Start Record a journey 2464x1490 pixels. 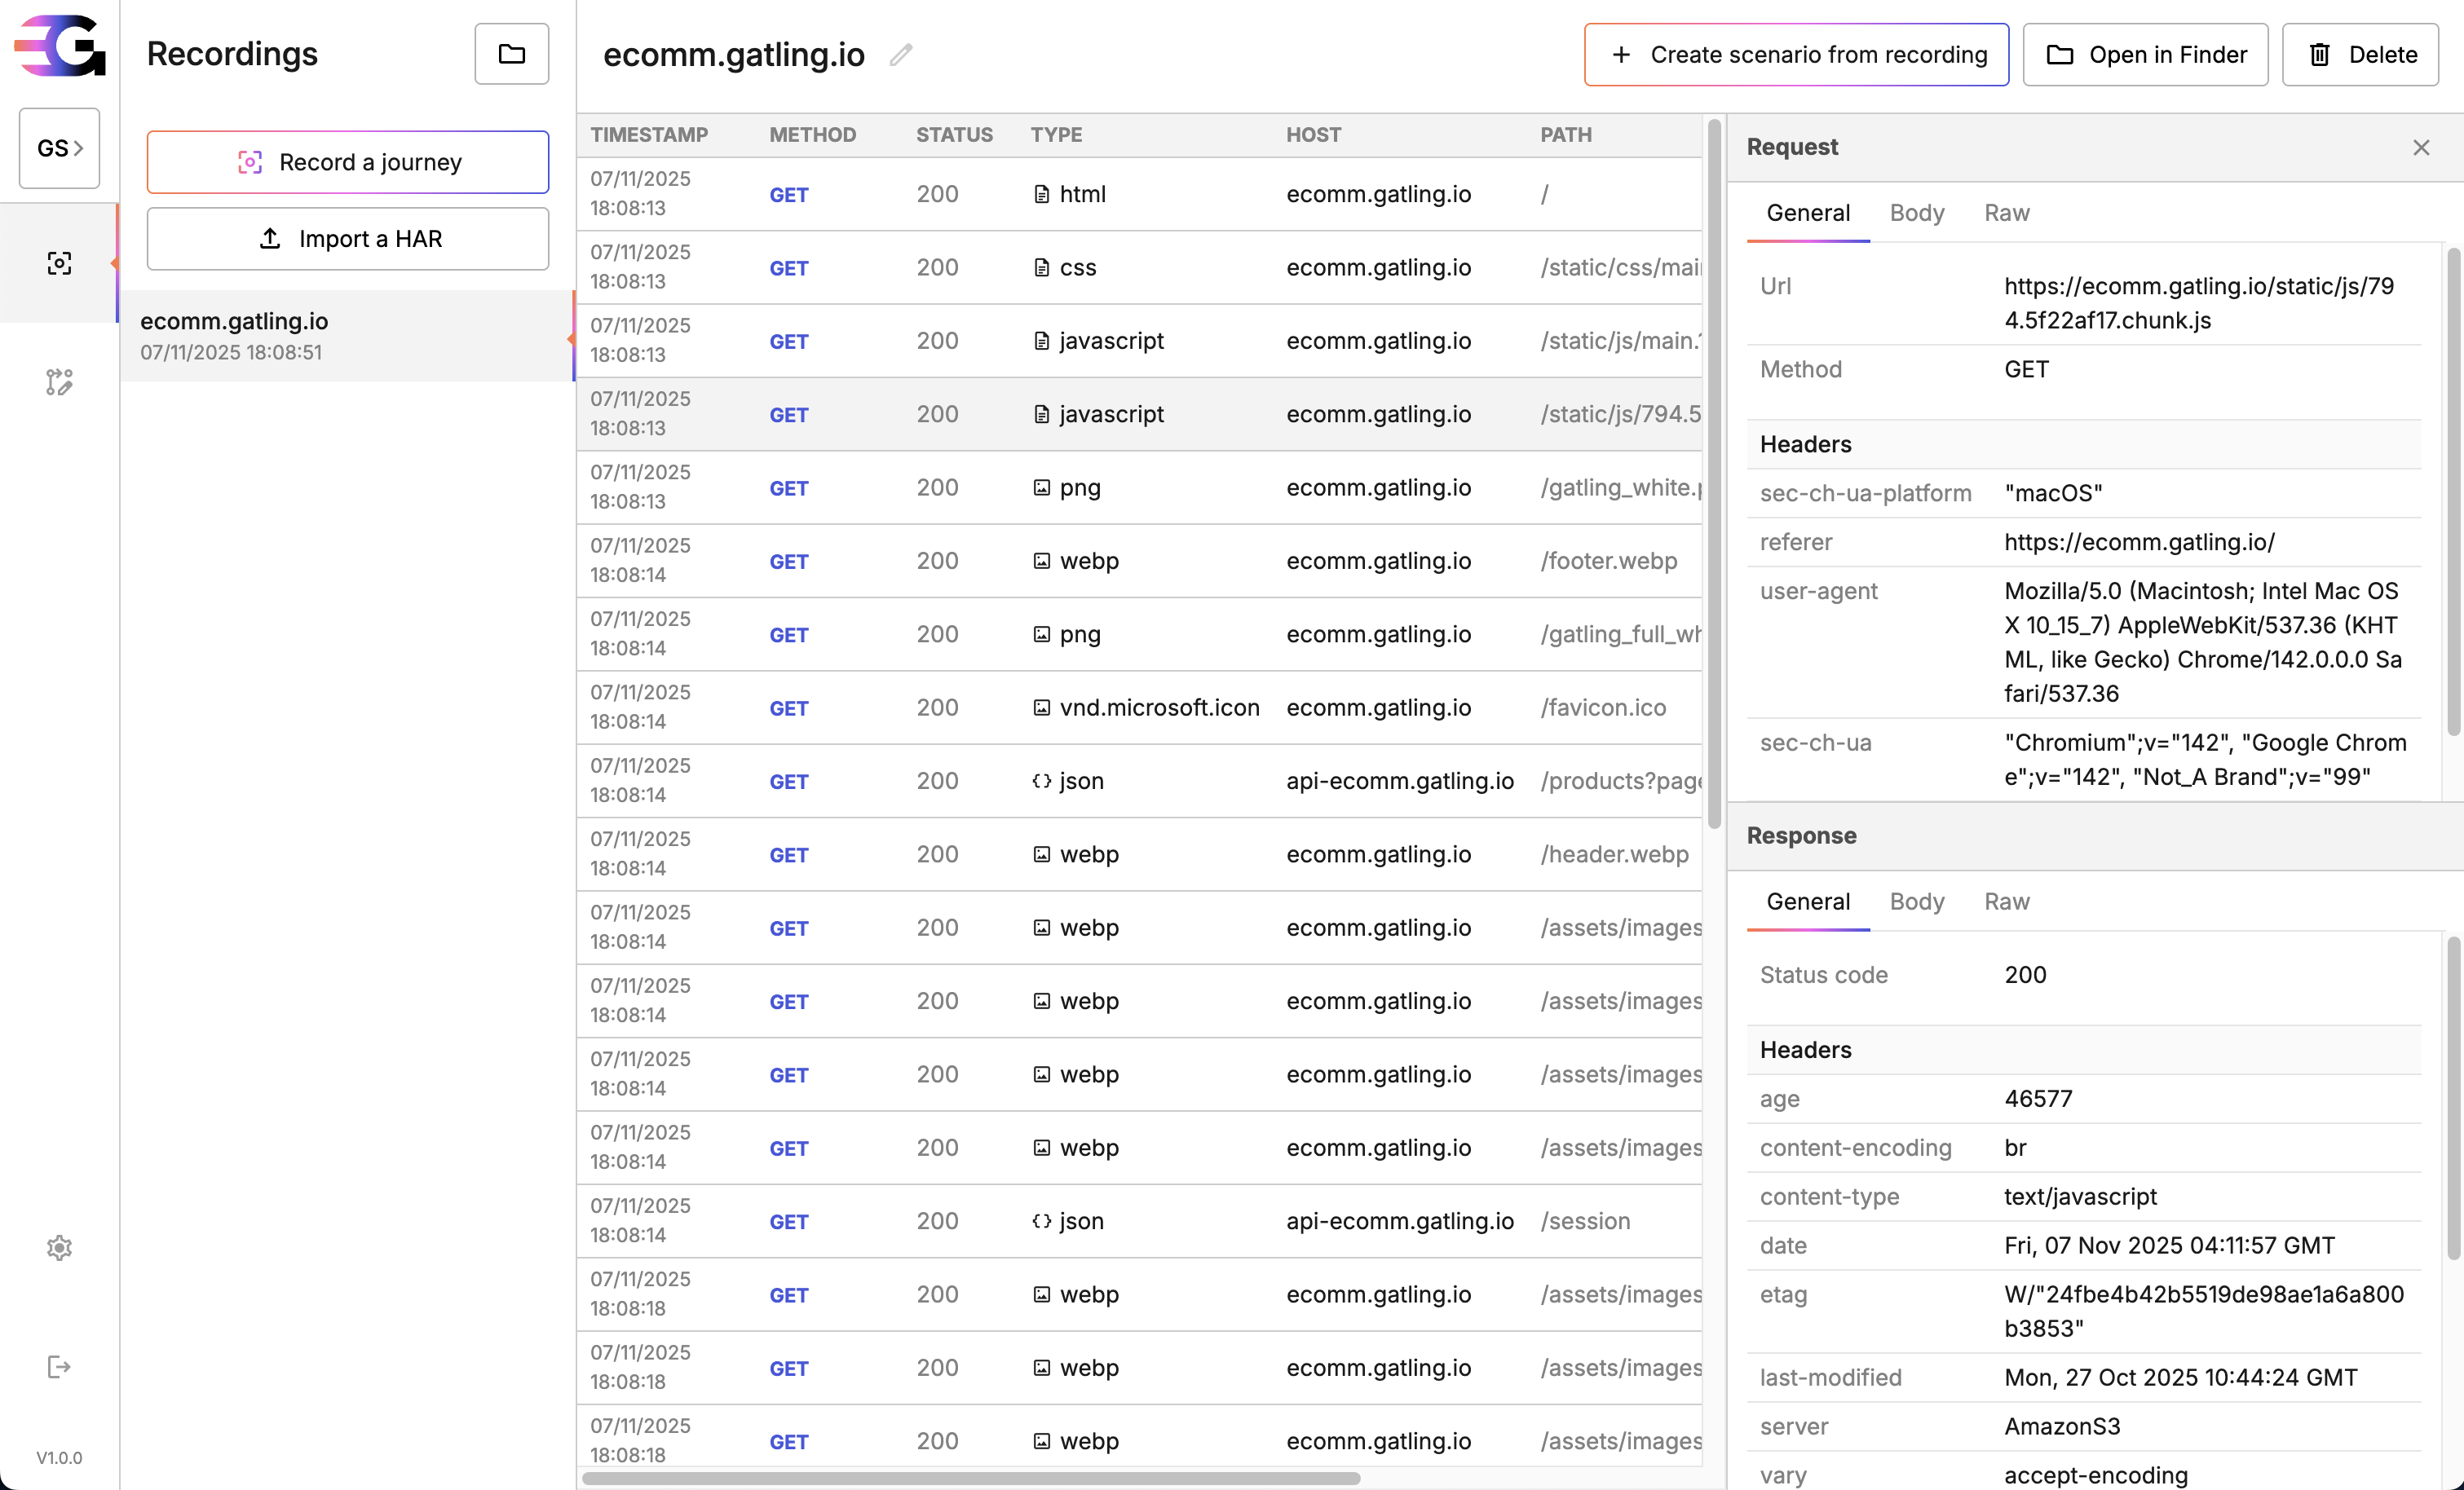(x=348, y=162)
